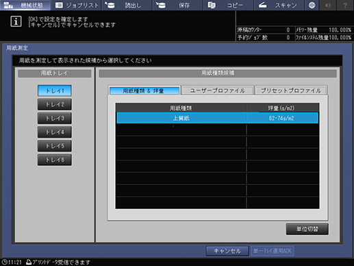Viewport: 354px width, 266px height.
Task: Click the キャンセル button
Action: [x=227, y=251]
